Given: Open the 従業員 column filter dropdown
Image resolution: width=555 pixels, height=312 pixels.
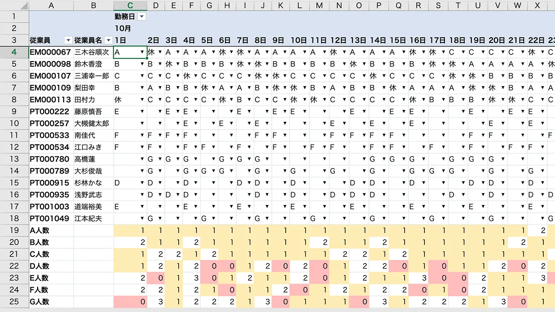Looking at the screenshot, I should click(68, 40).
